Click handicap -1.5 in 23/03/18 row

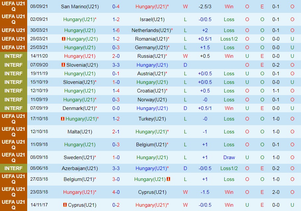point(205,192)
